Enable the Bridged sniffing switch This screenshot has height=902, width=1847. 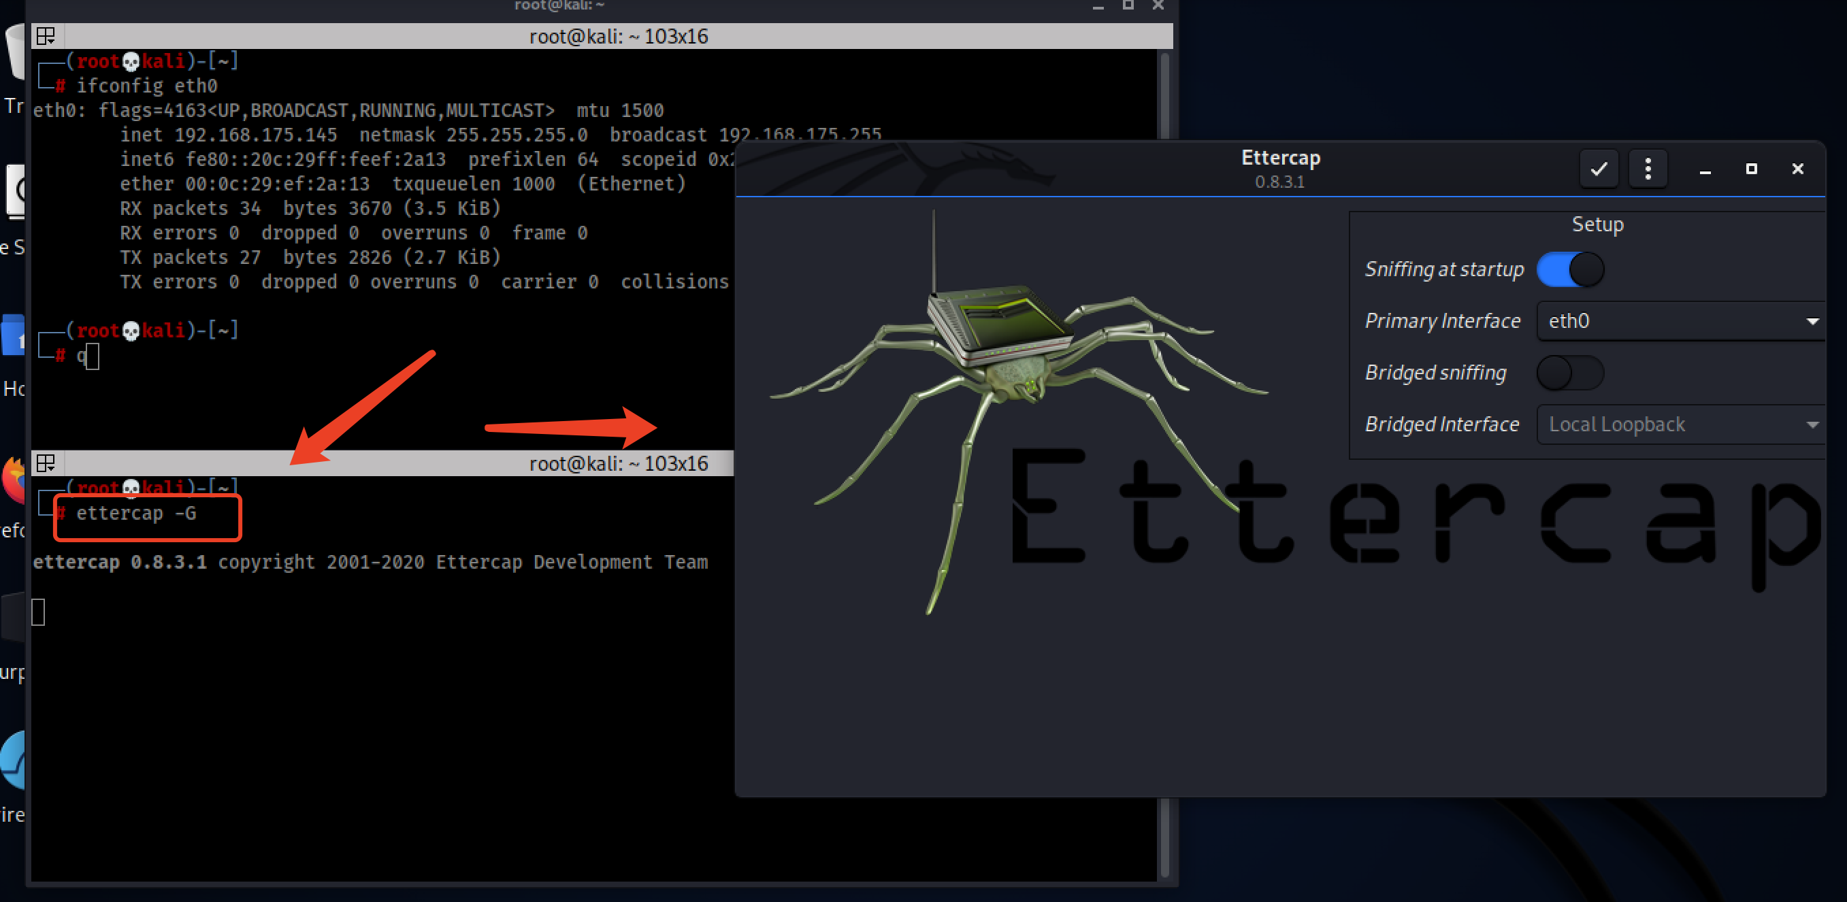(x=1570, y=373)
